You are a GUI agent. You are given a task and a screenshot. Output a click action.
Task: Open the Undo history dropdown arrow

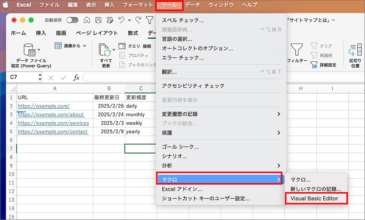(x=130, y=20)
